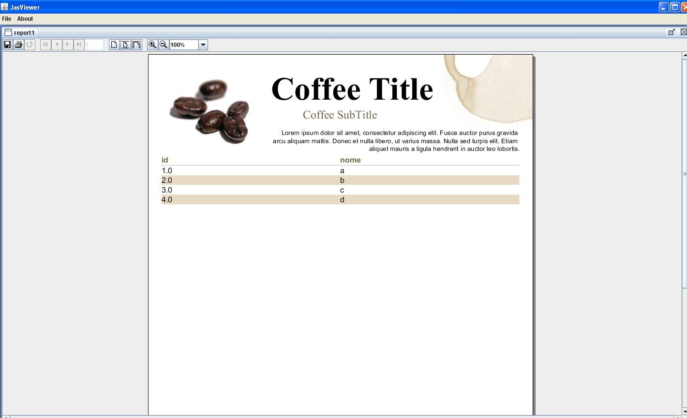Click the coffee stain image

coord(488,90)
